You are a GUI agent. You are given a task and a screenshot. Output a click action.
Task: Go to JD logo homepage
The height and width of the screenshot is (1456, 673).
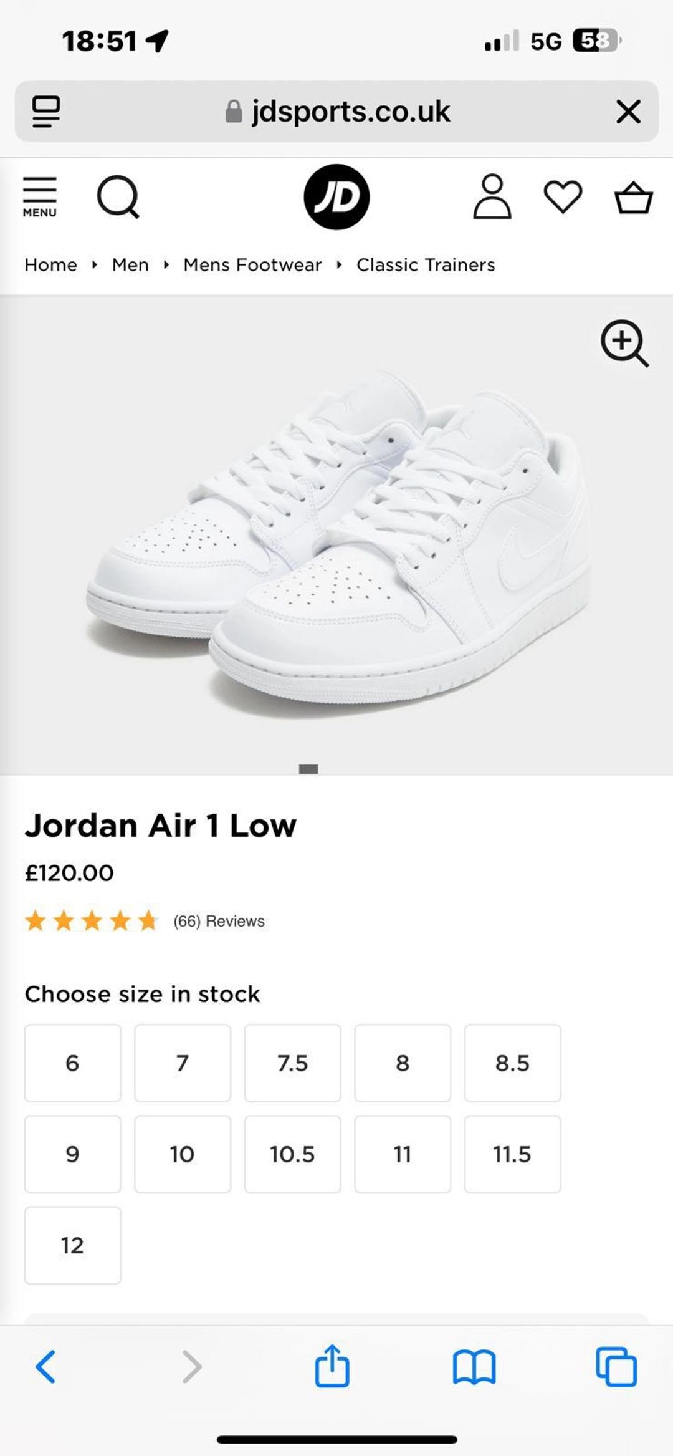[x=336, y=197]
